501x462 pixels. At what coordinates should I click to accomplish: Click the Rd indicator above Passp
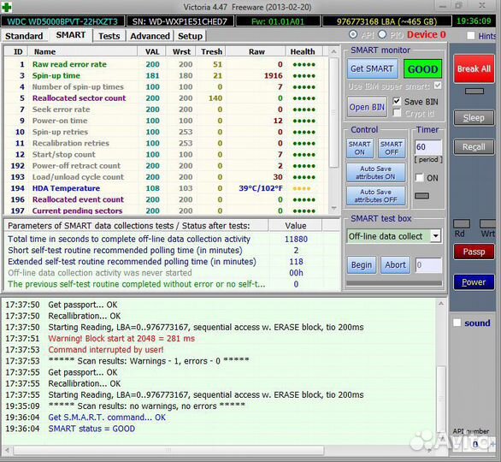pos(462,223)
